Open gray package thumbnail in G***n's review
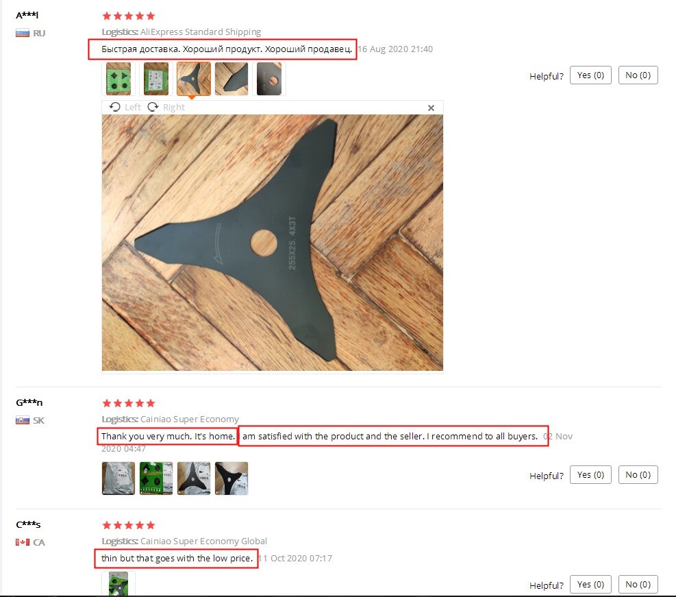Viewport: 676px width, 597px height. (x=118, y=478)
